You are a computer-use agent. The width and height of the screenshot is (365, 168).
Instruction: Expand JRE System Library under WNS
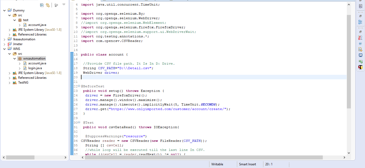point(10,73)
